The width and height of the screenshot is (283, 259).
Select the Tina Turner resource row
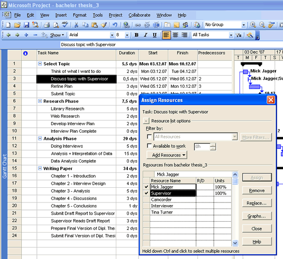pos(187,212)
